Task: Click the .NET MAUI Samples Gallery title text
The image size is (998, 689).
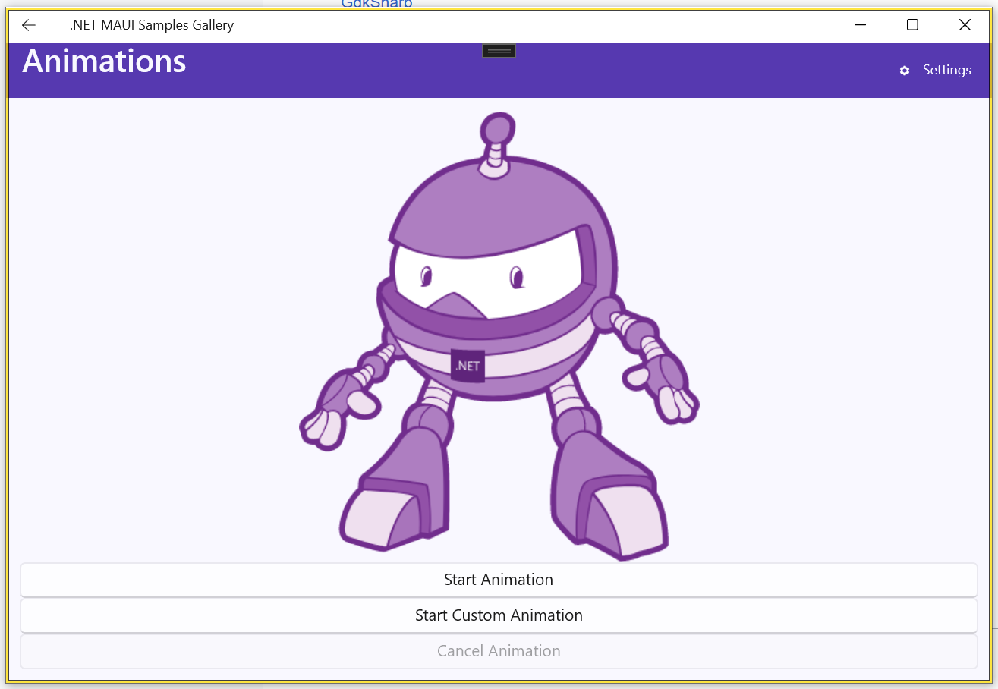Action: (x=152, y=25)
